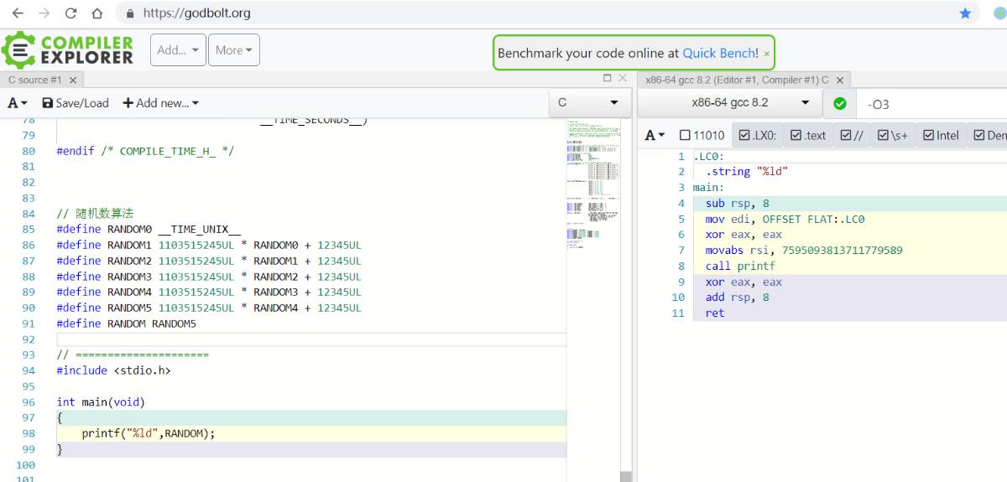Toggle the .text directives filter
1007x482 pixels.
[807, 135]
